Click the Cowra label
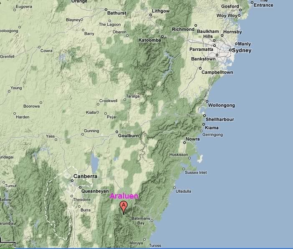Screen dimensions: 293x249 click(46, 51)
